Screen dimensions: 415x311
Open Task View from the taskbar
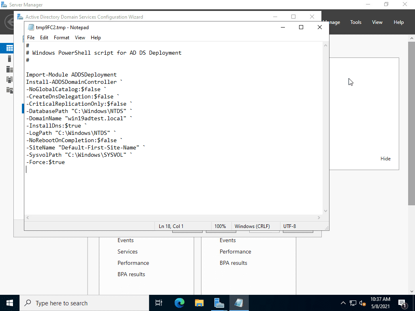[x=158, y=302]
